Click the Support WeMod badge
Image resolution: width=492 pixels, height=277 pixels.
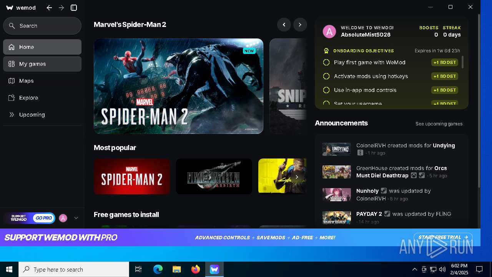pyautogui.click(x=18, y=218)
